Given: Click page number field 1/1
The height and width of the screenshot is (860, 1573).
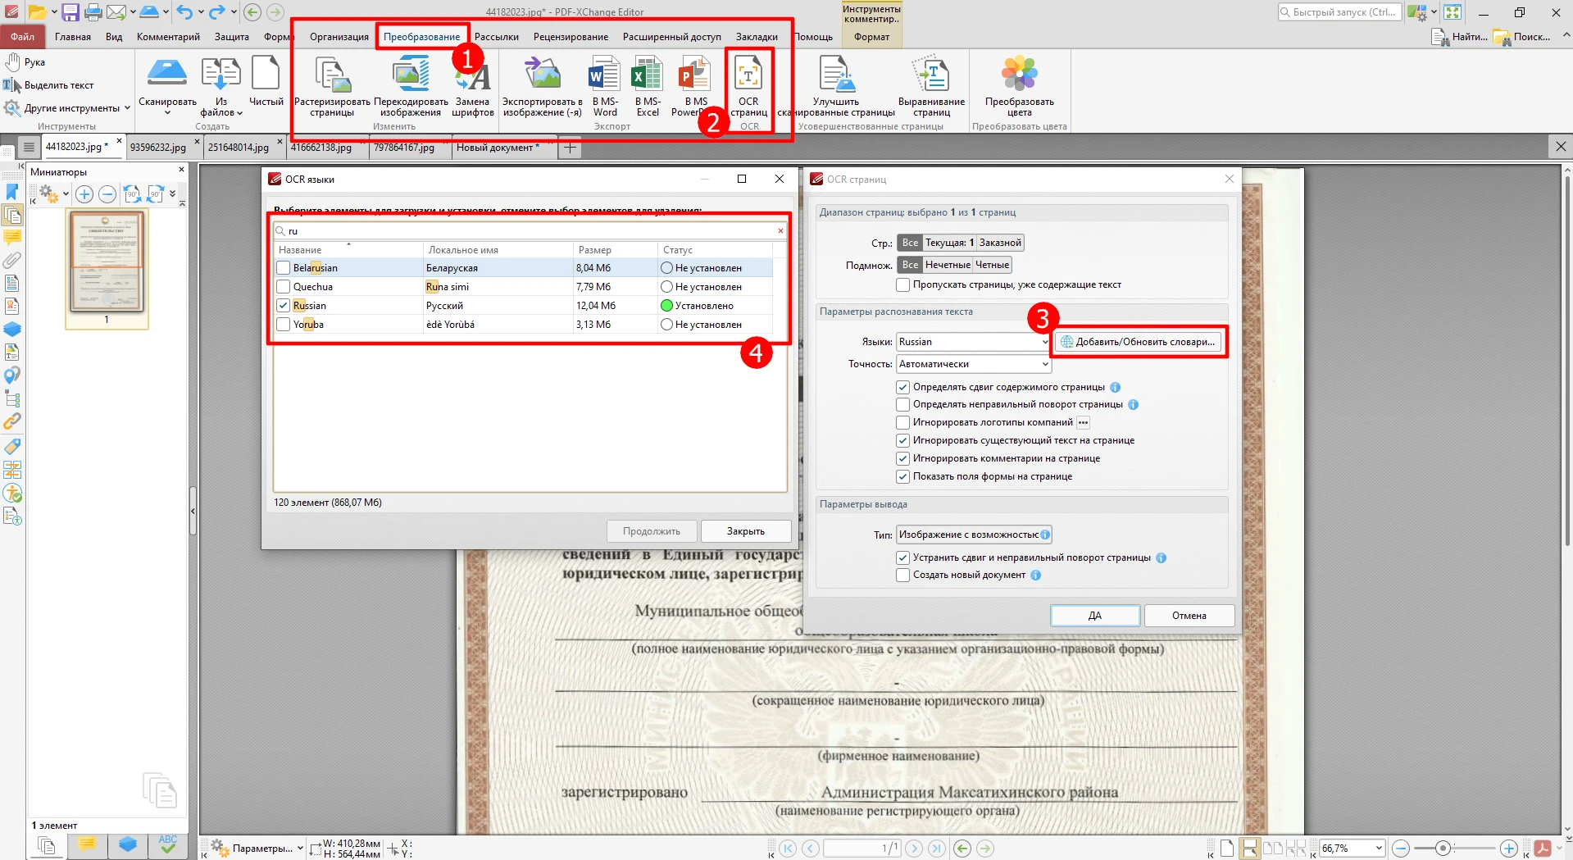Looking at the screenshot, I should pos(862,849).
